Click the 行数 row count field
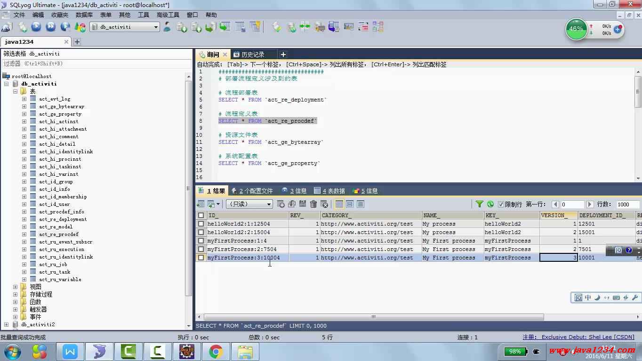This screenshot has height=361, width=642. 628,204
